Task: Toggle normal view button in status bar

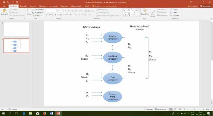Action: tap(171, 109)
